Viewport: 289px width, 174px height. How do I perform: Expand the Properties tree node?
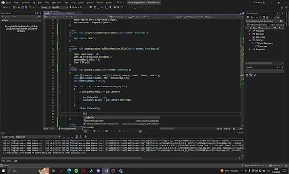coord(250,31)
